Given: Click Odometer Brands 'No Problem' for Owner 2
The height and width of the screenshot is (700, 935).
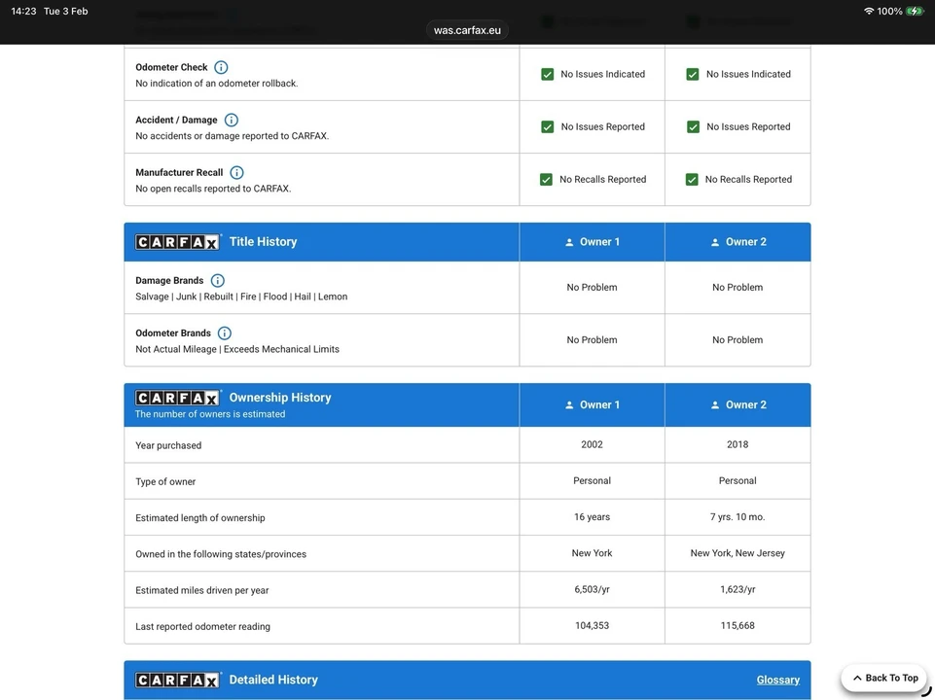Looking at the screenshot, I should [x=737, y=340].
